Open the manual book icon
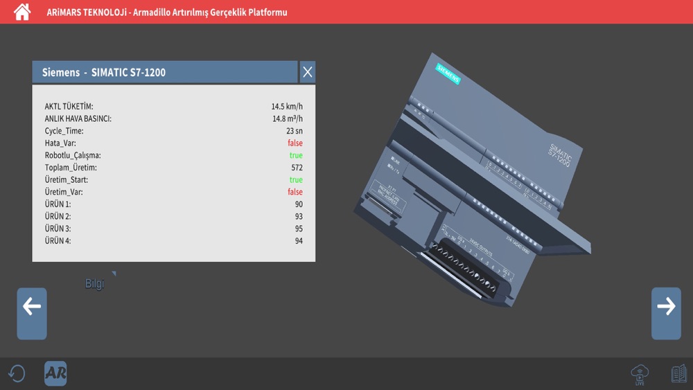The image size is (693, 390). click(x=679, y=373)
